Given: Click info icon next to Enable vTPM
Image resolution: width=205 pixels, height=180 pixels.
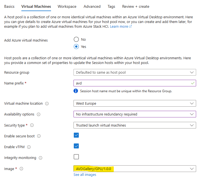Looking at the screenshot, I should click(29, 147).
